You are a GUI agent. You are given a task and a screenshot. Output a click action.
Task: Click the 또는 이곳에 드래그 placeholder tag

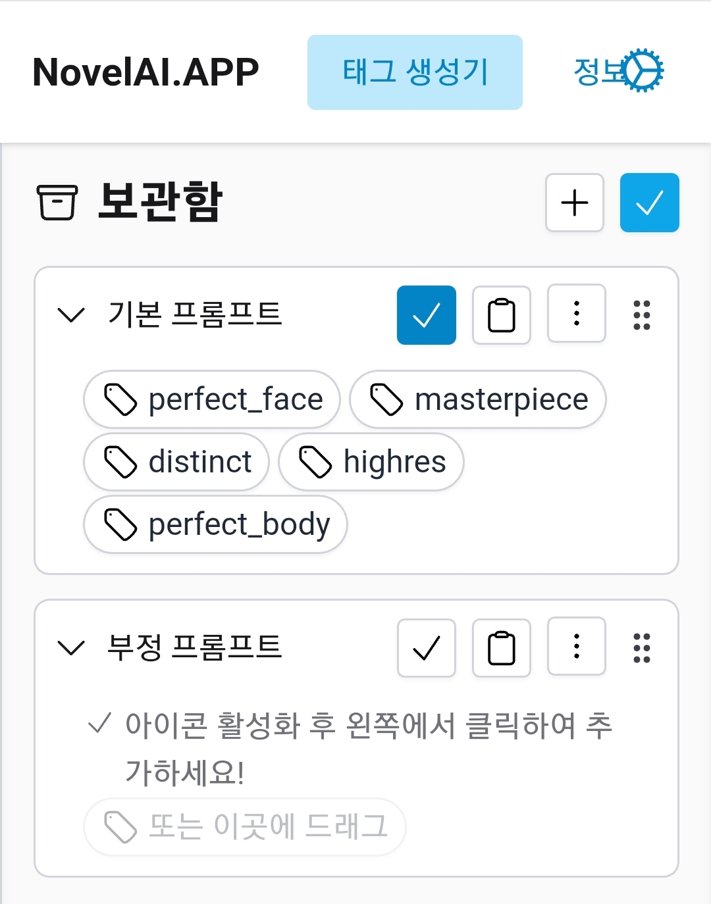(x=245, y=827)
